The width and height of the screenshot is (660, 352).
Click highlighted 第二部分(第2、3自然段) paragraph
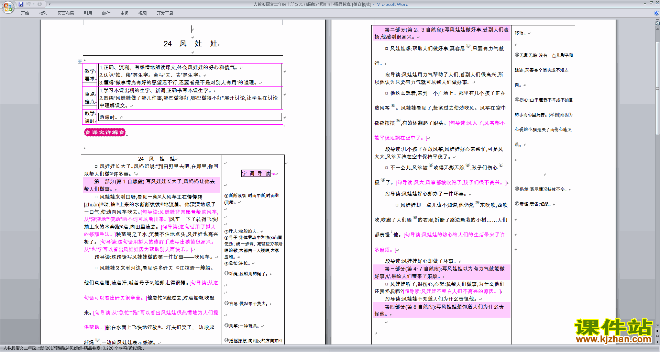tap(442, 33)
